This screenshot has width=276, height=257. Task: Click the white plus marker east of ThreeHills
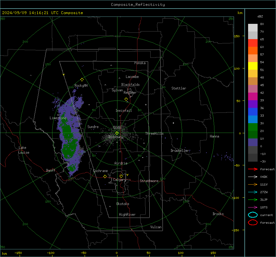pos(173,123)
